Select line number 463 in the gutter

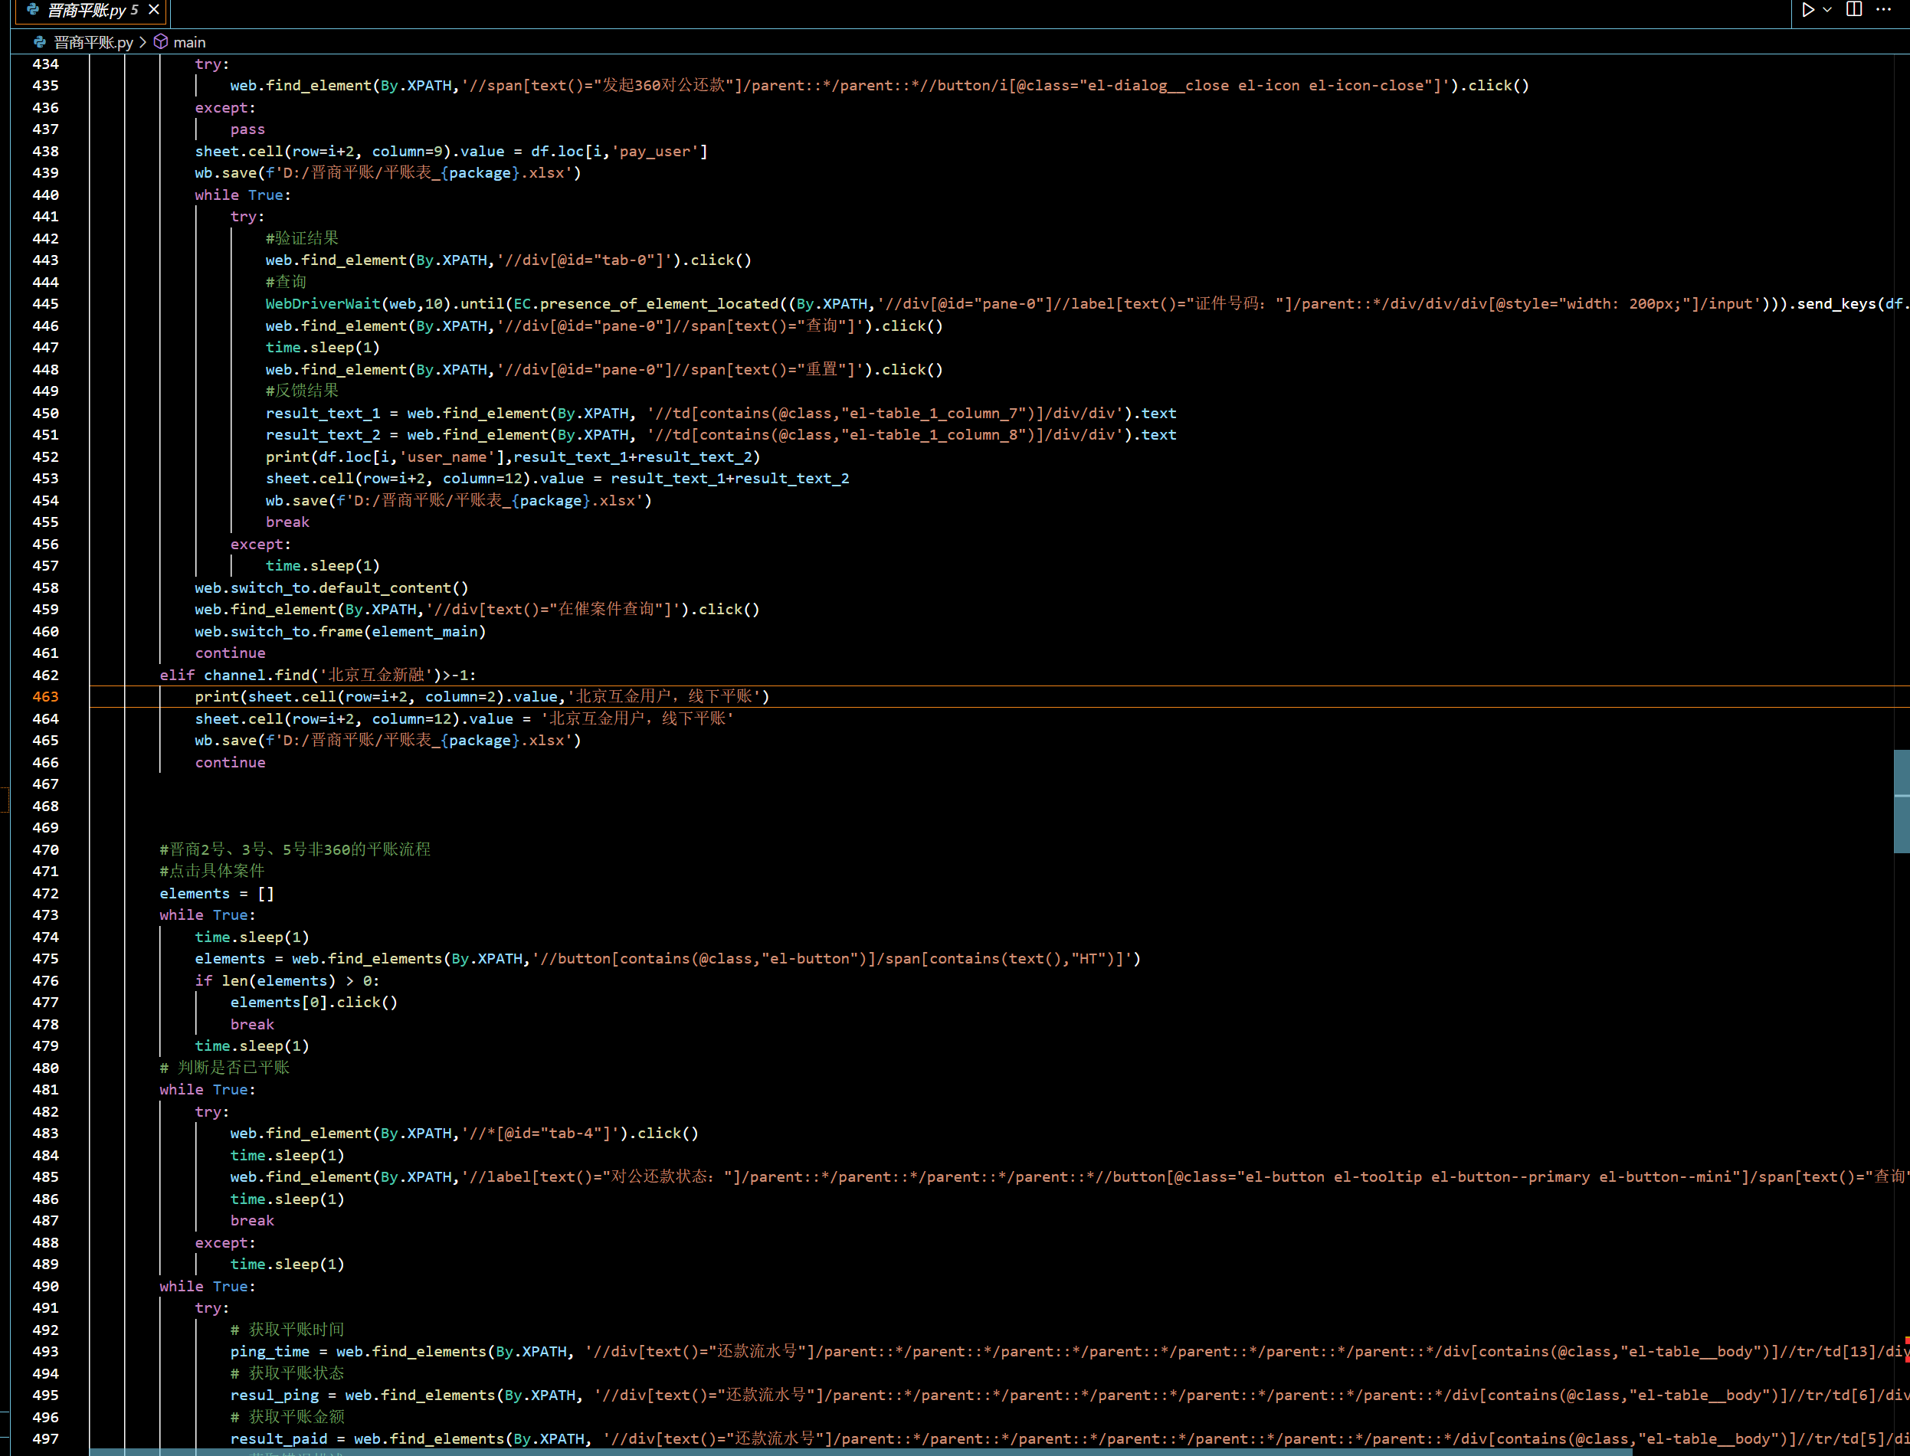(45, 697)
